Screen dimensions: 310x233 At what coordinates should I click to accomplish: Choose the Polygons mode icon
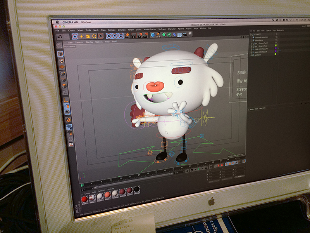(x=64, y=86)
